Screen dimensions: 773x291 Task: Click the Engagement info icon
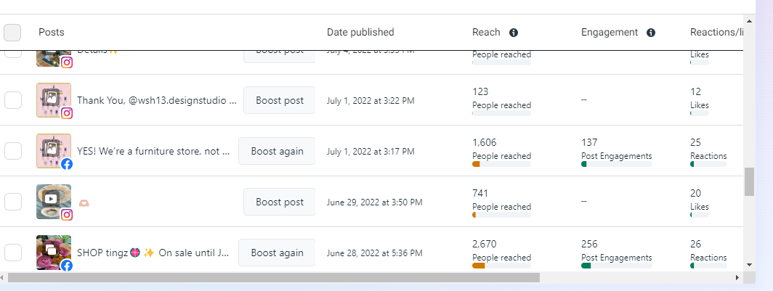coord(651,33)
